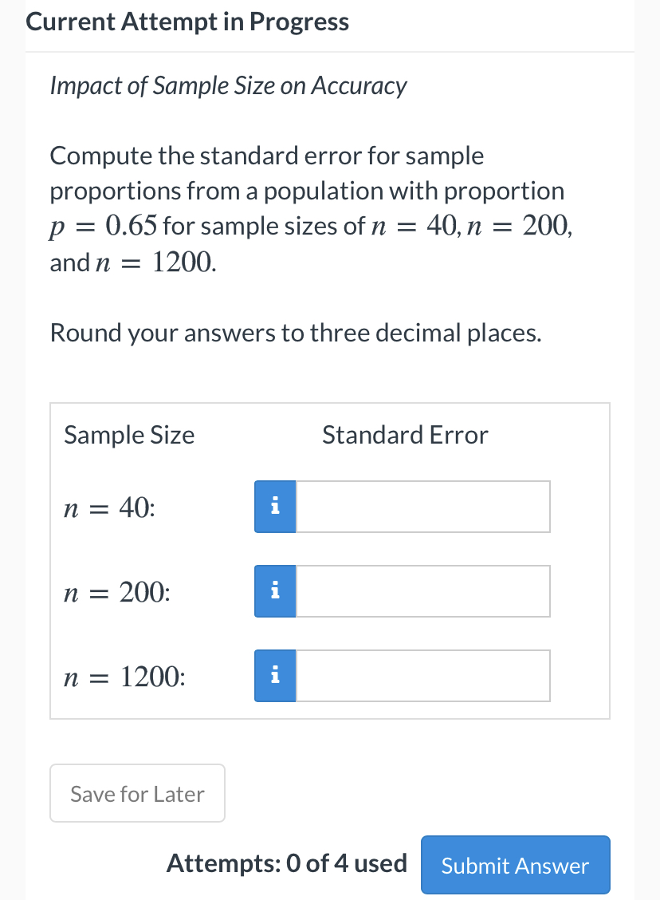Click the info icon beside the n = 1200 field

point(274,675)
